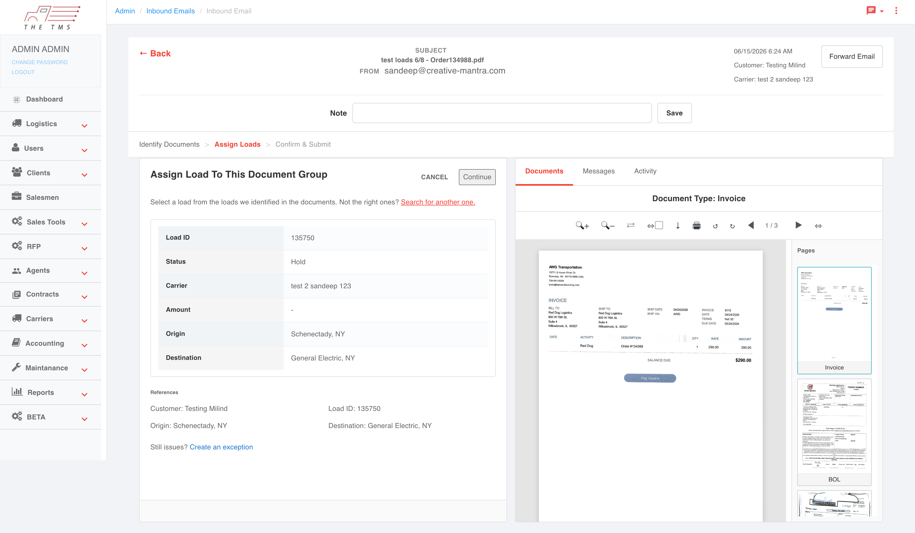Click the Agents people icon

17,270
